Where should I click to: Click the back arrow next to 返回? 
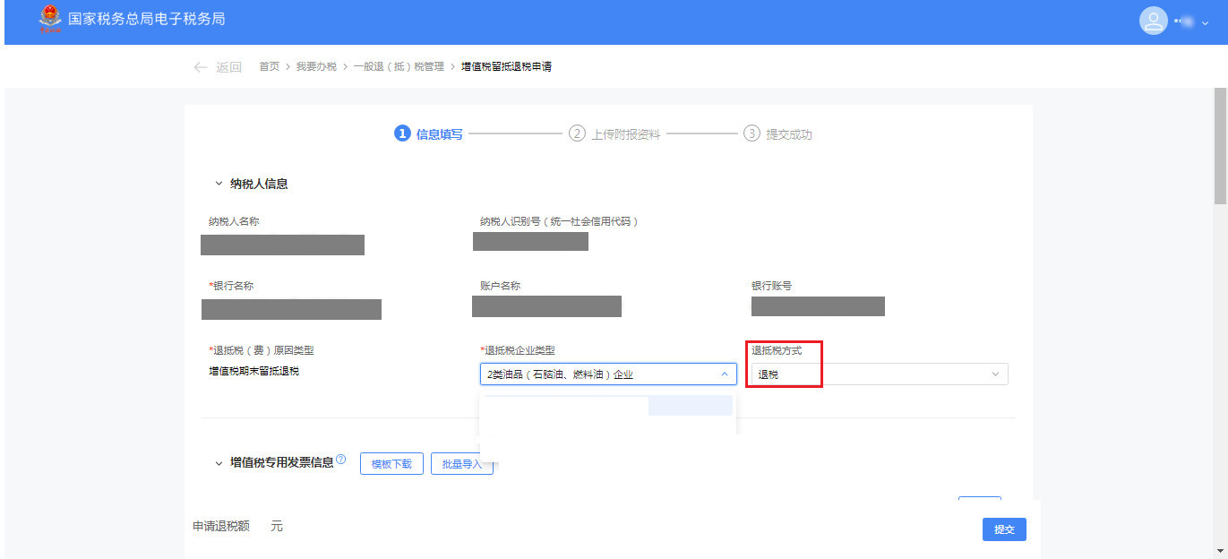click(x=201, y=67)
